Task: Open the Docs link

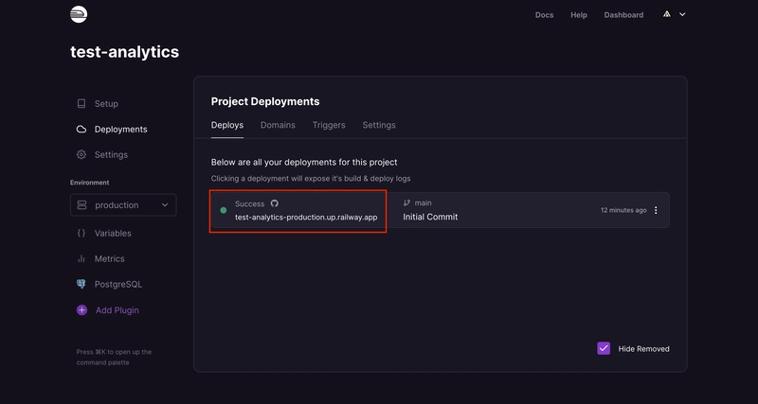Action: (x=544, y=15)
